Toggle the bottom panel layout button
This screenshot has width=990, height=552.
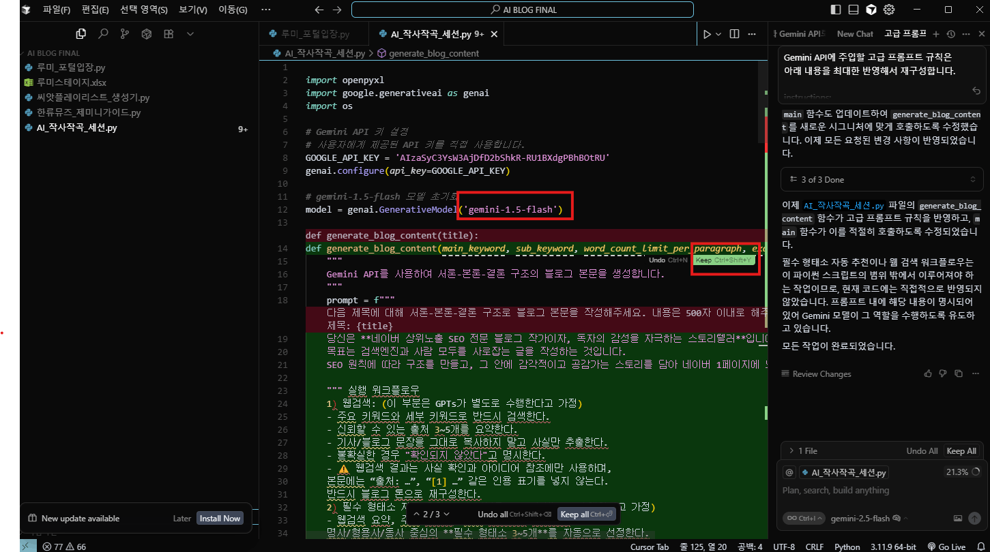pos(853,10)
